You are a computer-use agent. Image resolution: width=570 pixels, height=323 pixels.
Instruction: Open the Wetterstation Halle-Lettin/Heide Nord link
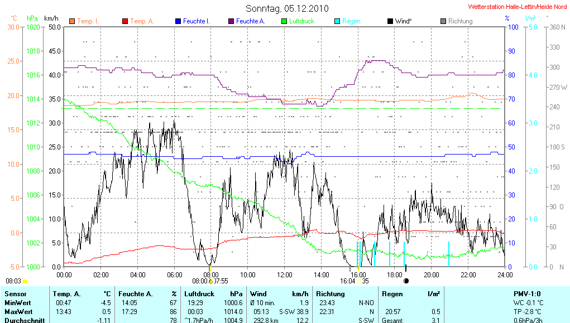coord(517,7)
